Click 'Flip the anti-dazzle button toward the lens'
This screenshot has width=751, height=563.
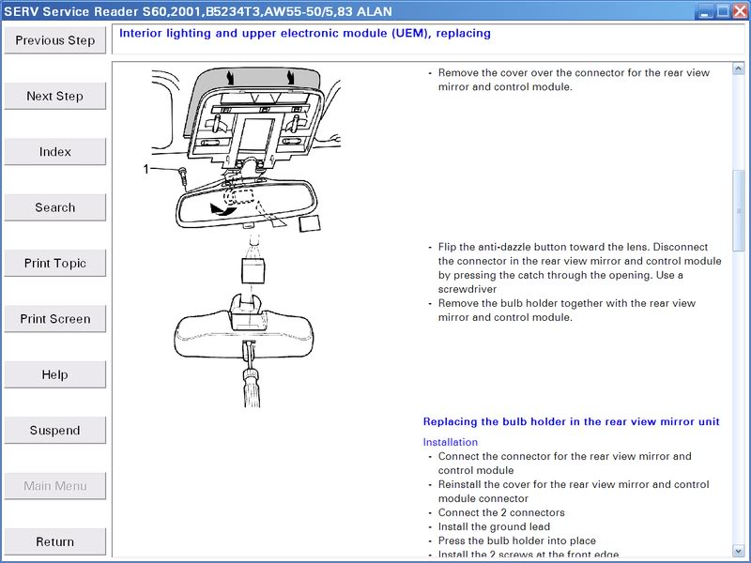pos(544,247)
